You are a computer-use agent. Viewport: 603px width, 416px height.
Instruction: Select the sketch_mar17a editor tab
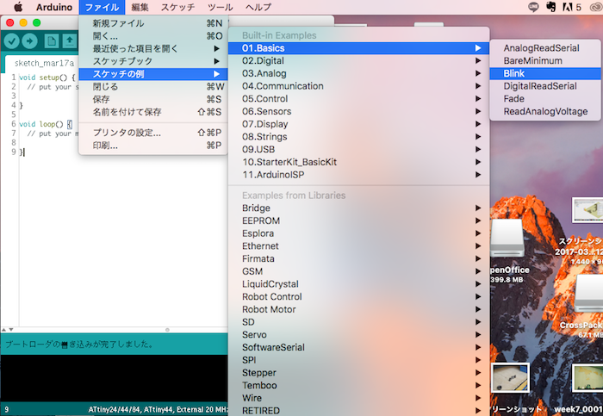pos(42,63)
